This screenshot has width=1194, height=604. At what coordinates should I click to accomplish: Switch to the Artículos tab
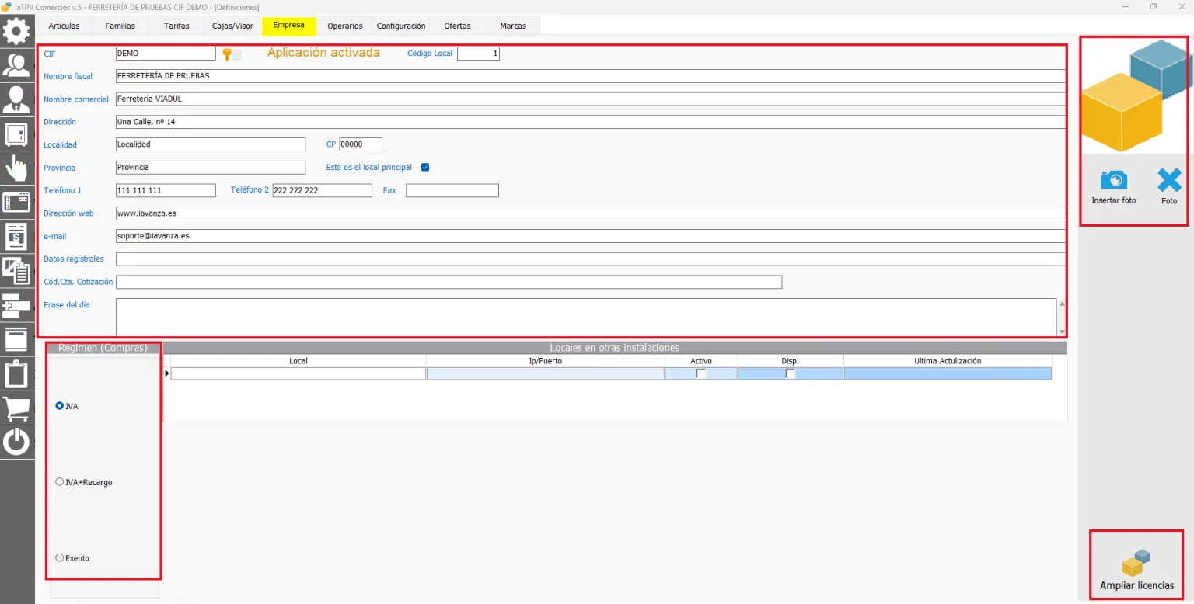pos(64,26)
